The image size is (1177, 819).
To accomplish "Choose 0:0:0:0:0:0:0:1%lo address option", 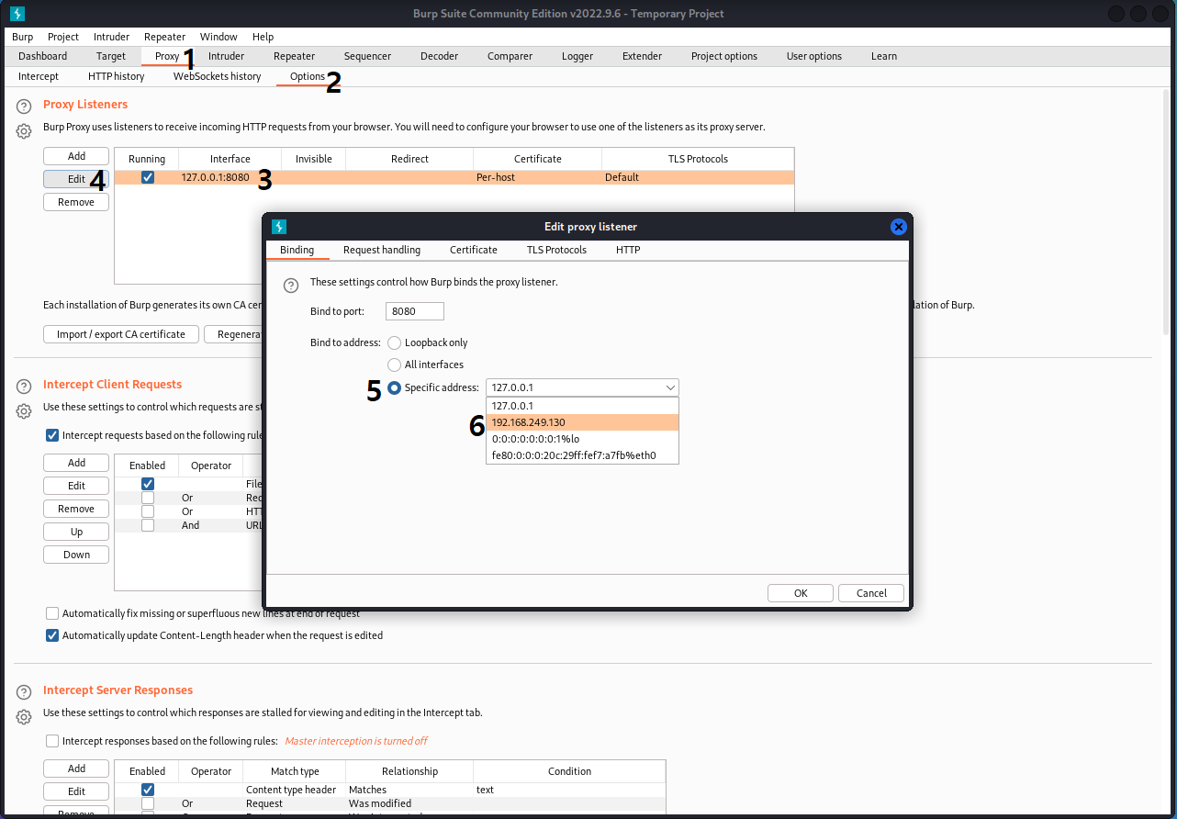I will tap(583, 439).
